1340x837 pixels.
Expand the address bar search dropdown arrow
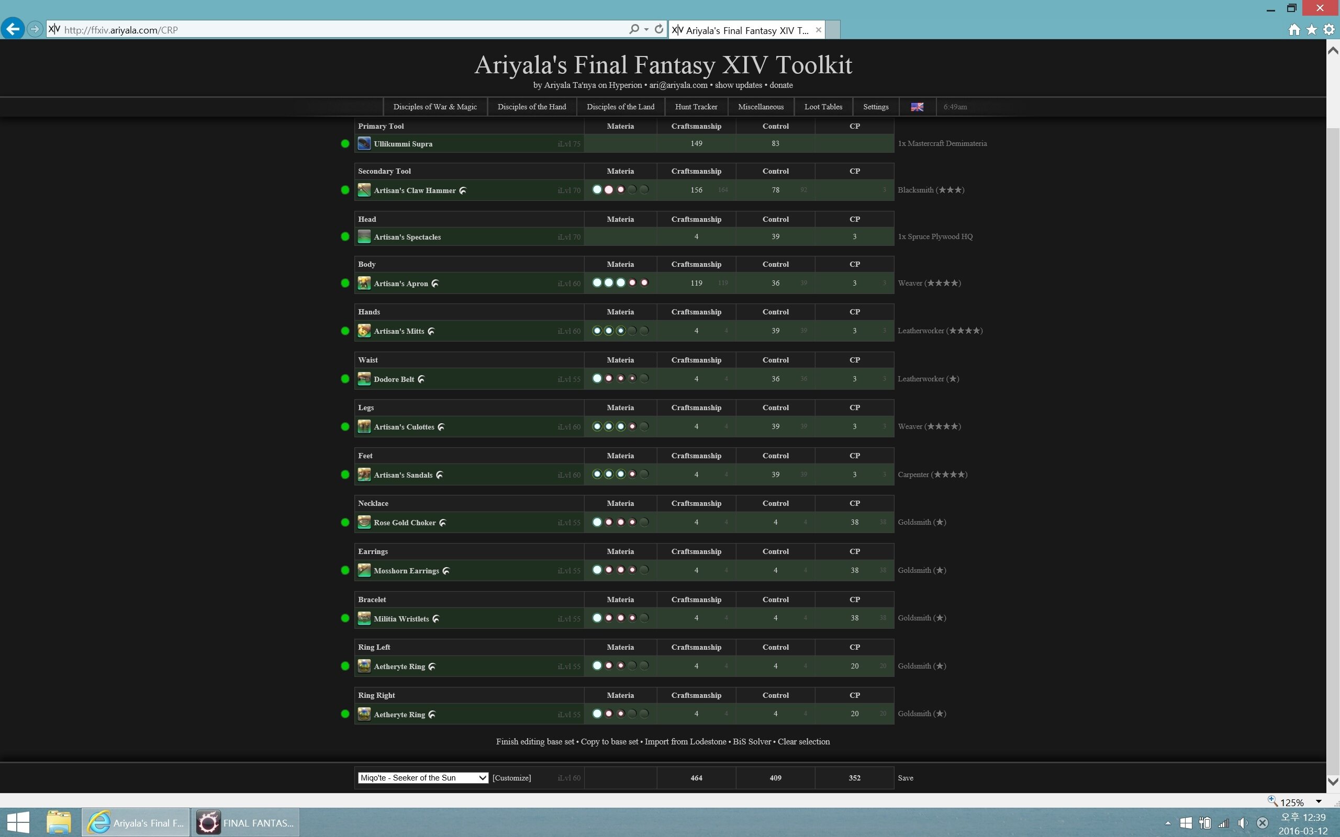tap(646, 29)
